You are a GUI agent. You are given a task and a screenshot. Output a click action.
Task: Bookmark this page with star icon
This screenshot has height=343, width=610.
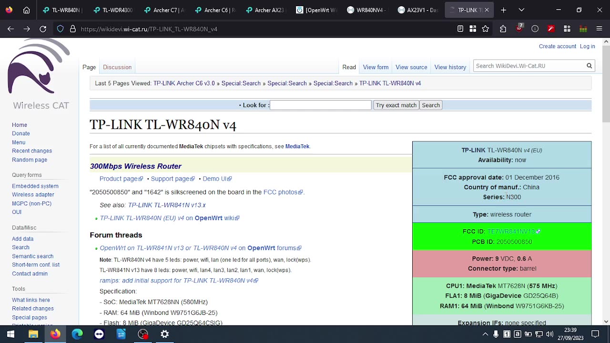click(485, 29)
